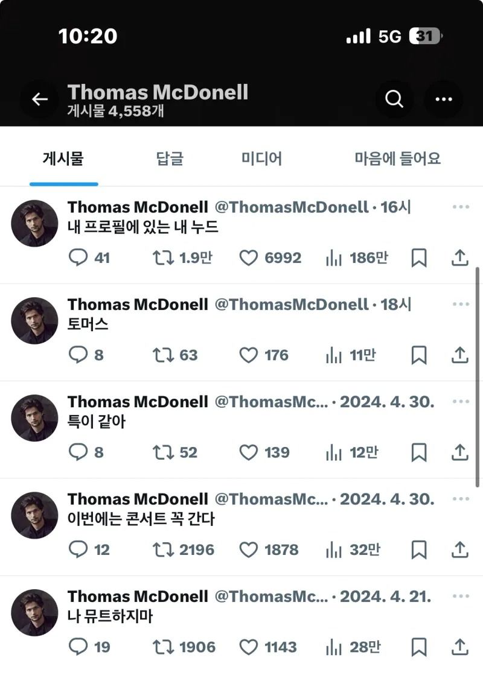Open search via the magnifier icon
The image size is (483, 678).
(394, 100)
